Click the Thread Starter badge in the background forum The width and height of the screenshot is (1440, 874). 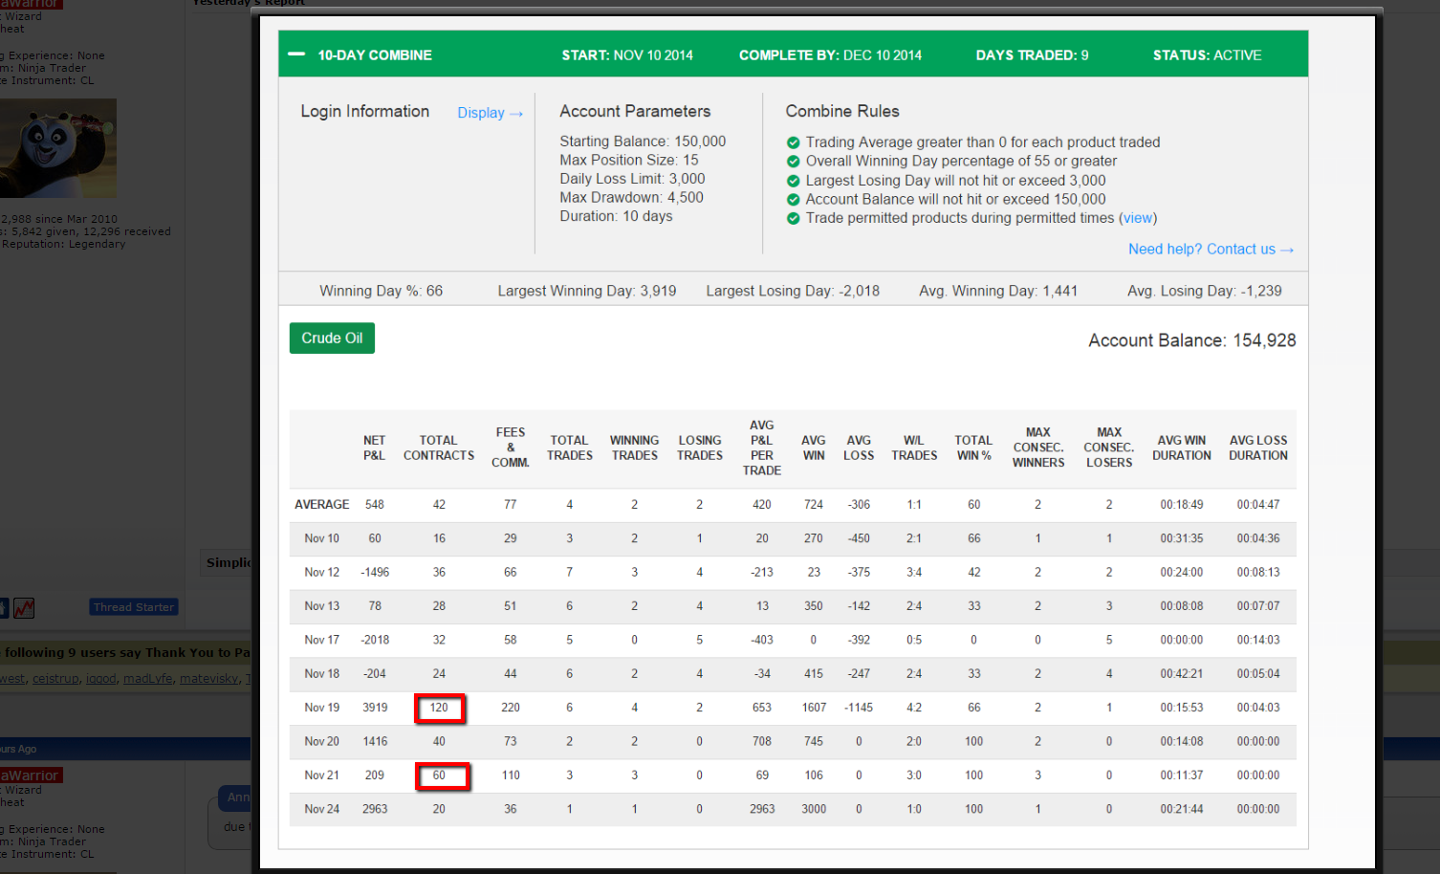[134, 607]
